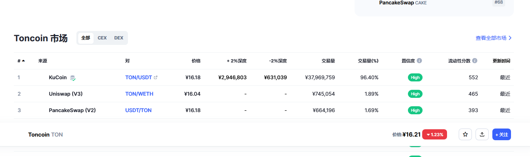Click the ¥16.04 price in the Uniswap row
530x157 pixels.
coord(193,94)
